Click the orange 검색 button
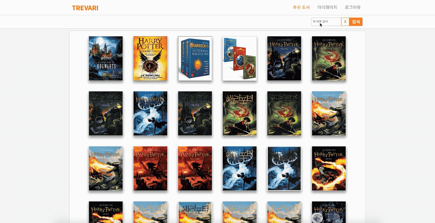Screen dimensions: 435x223 (356, 22)
